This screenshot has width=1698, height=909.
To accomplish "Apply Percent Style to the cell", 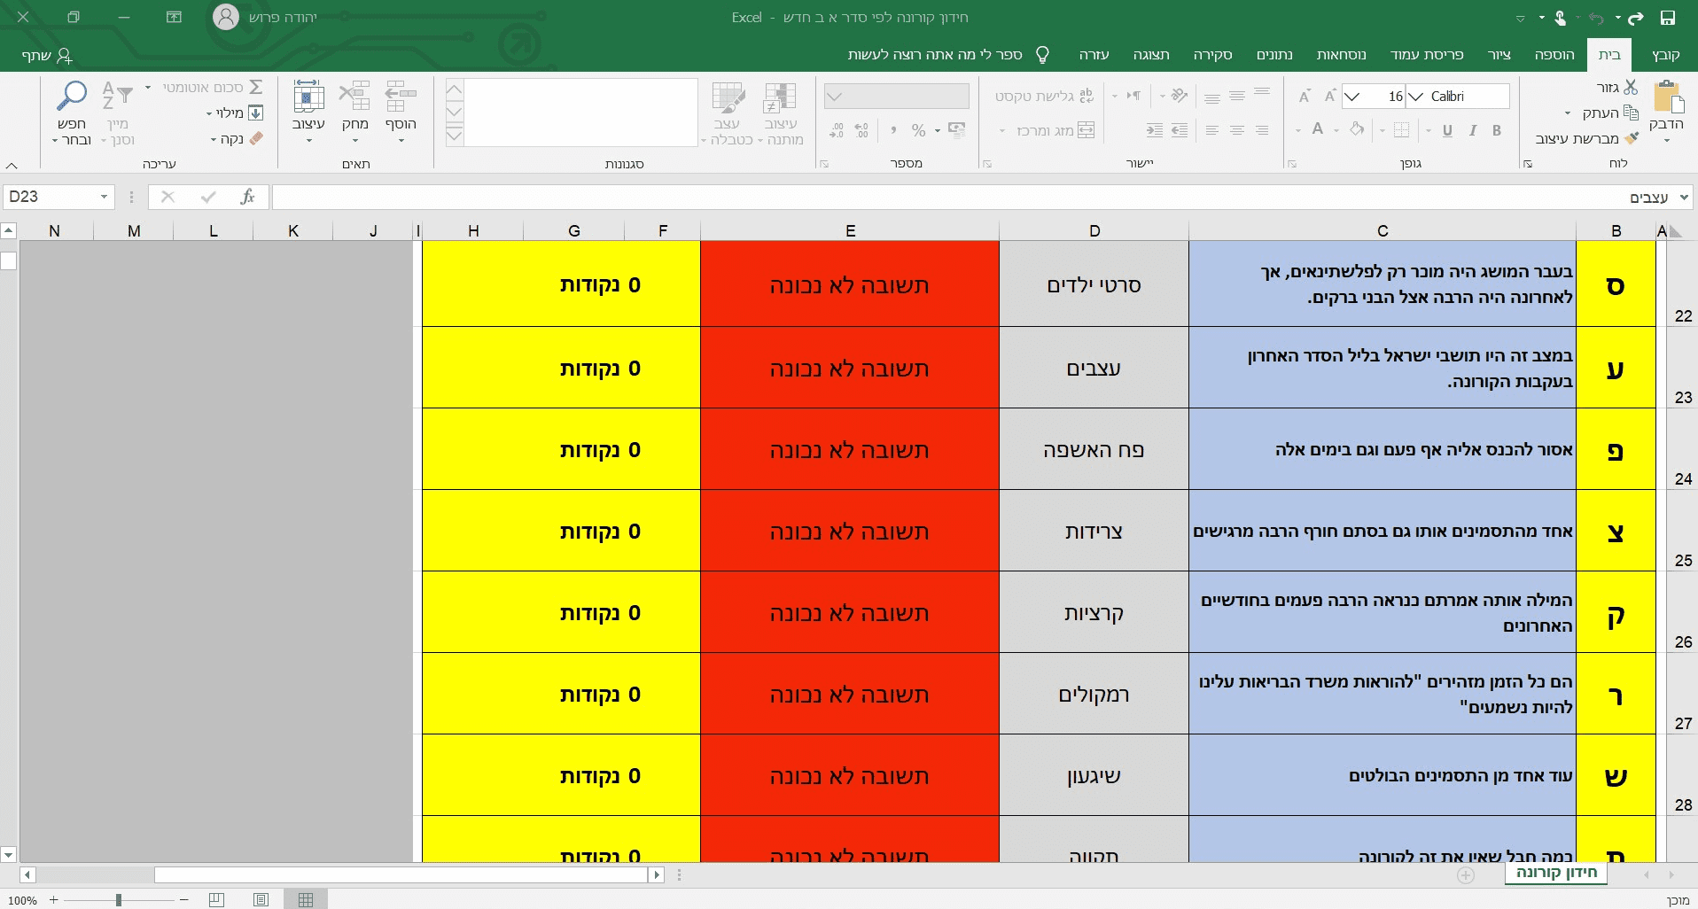I will click(x=919, y=130).
